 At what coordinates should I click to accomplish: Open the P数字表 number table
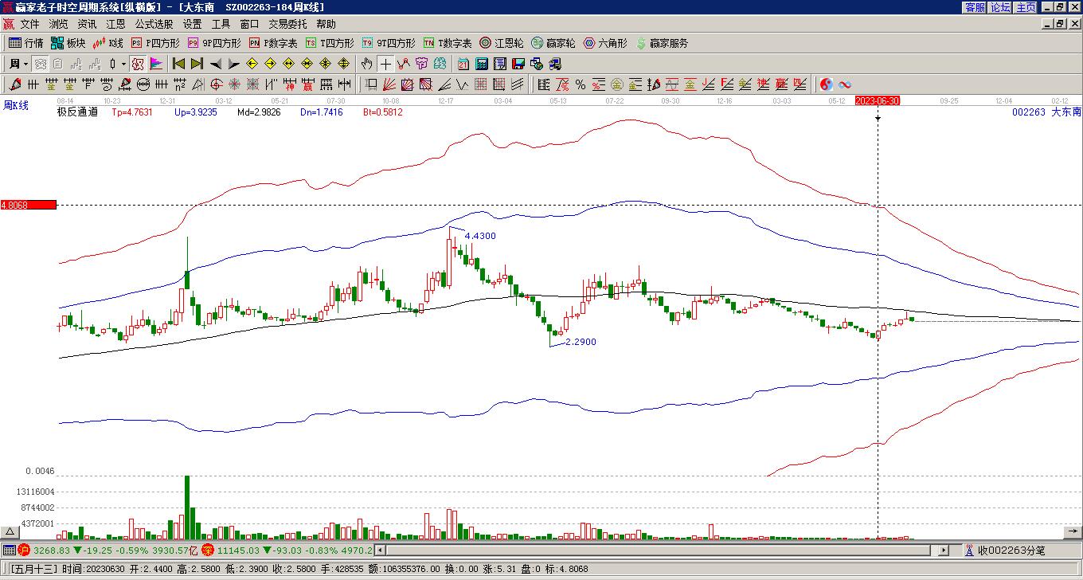(273, 43)
